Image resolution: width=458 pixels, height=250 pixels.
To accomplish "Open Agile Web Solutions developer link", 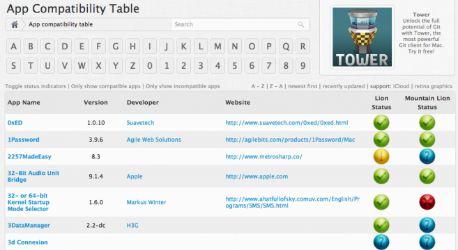I will coord(153,140).
